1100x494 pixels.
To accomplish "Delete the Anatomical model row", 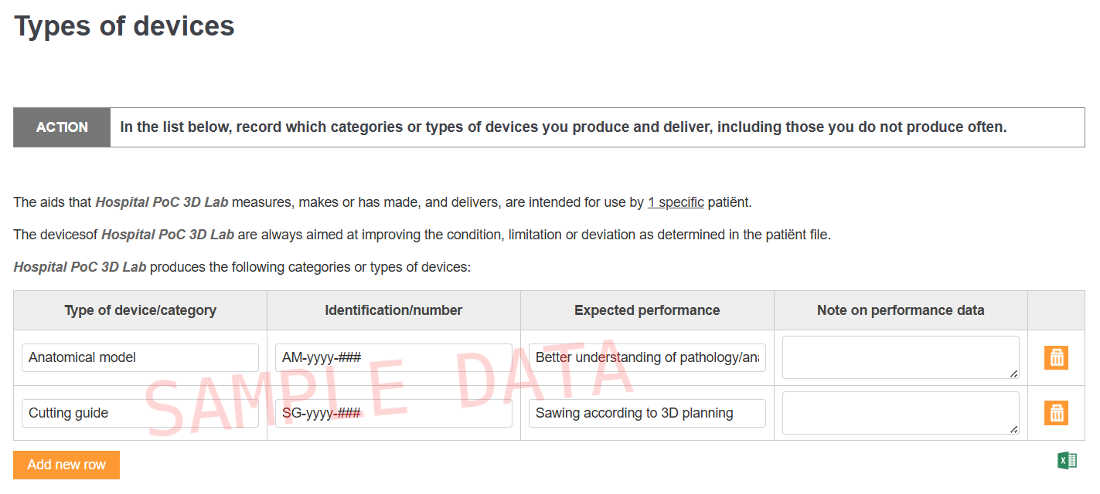I will pos(1056,357).
